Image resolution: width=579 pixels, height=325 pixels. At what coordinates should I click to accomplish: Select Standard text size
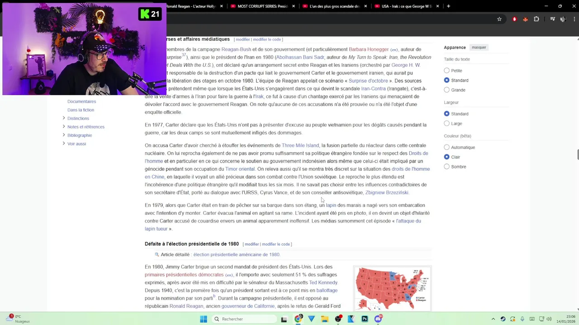(446, 80)
